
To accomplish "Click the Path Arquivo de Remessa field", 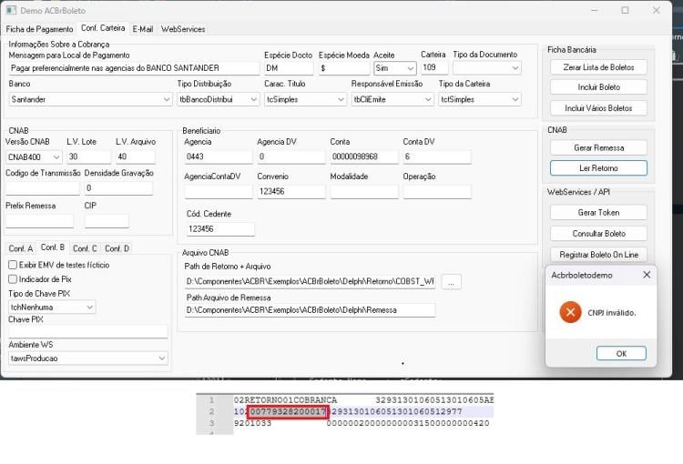I will coord(310,310).
